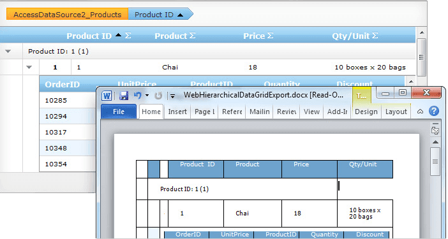Open the View ribbon tab
The height and width of the screenshot is (239, 448).
tap(311, 112)
